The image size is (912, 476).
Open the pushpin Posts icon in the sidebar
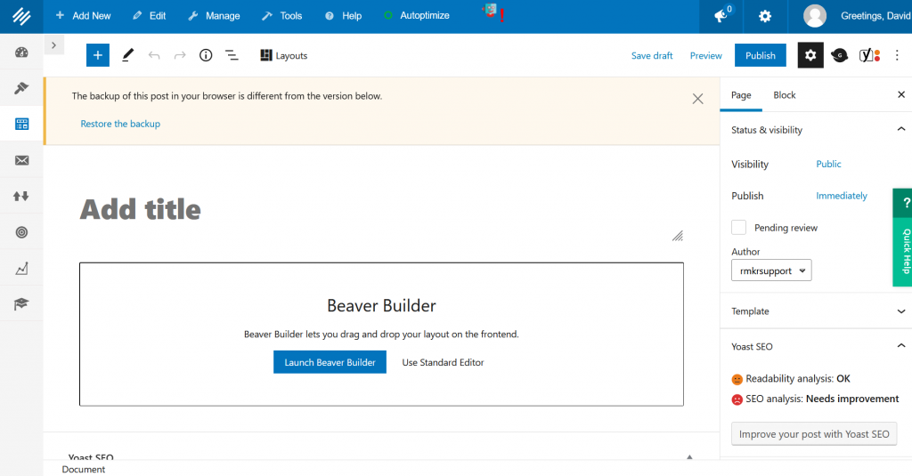(21, 88)
